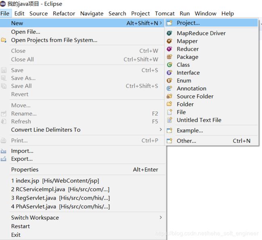The height and width of the screenshot is (240, 262).
Task: Open the Edit menu
Action: (19, 13)
